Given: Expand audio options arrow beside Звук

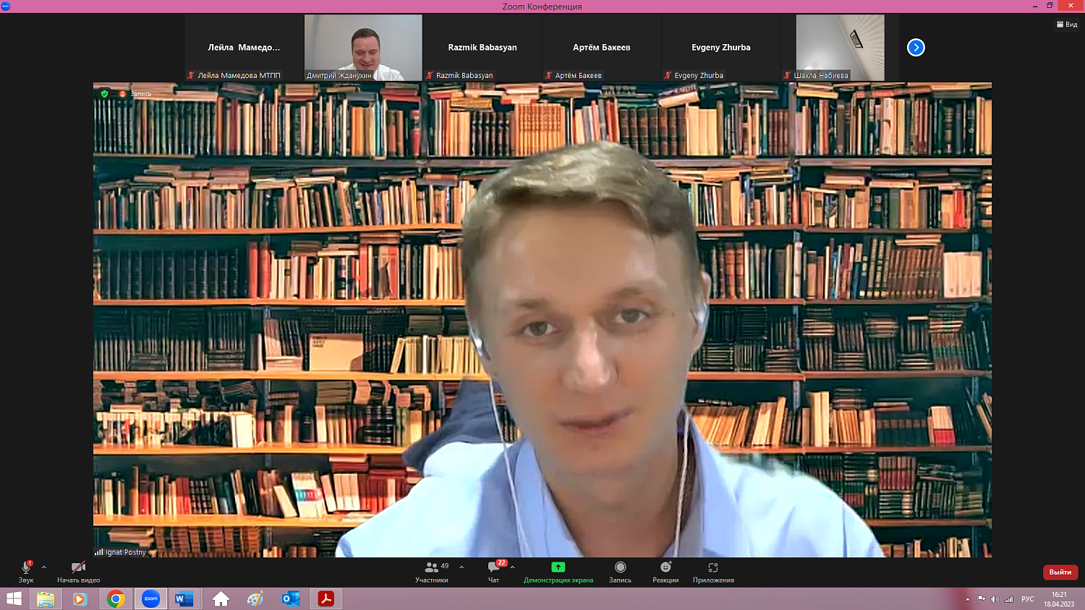Looking at the screenshot, I should pos(44,567).
